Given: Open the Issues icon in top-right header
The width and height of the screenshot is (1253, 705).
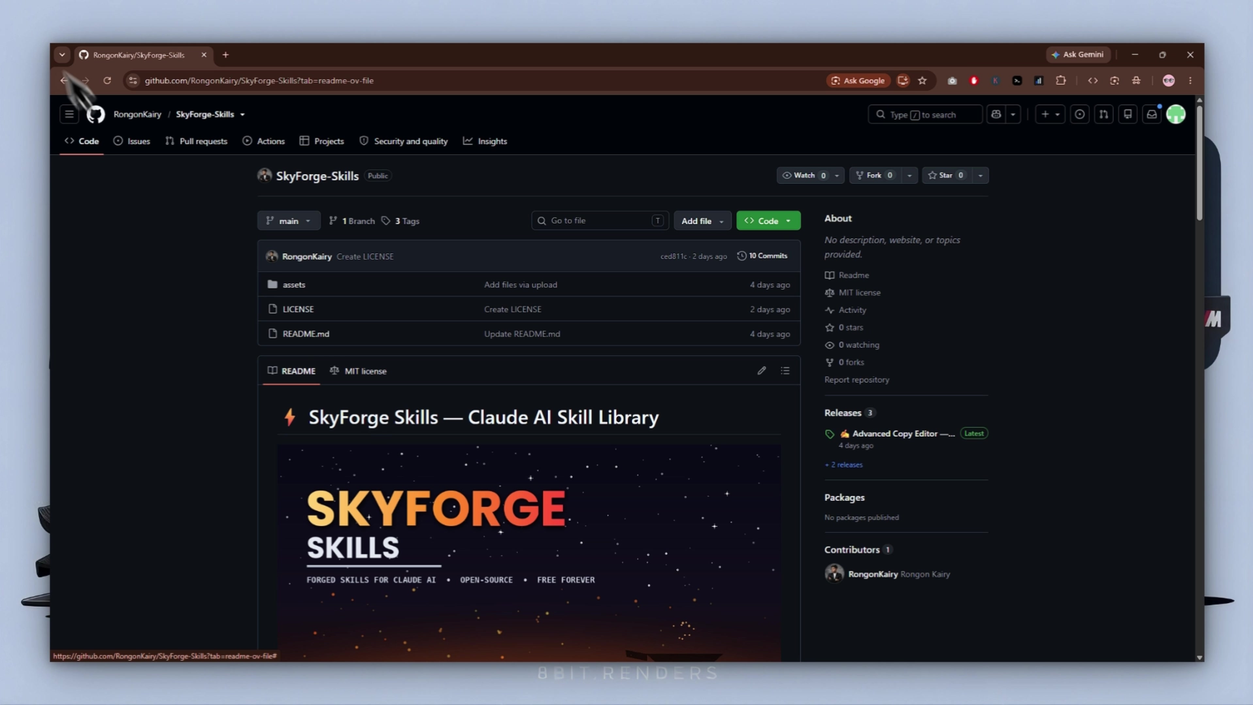Looking at the screenshot, I should click(1079, 114).
